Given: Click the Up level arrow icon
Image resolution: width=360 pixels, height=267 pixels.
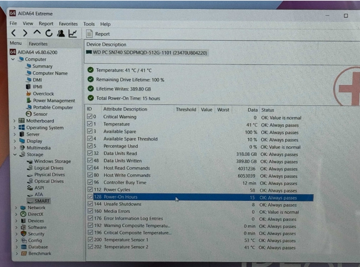Looking at the screenshot, I should click(37, 33).
